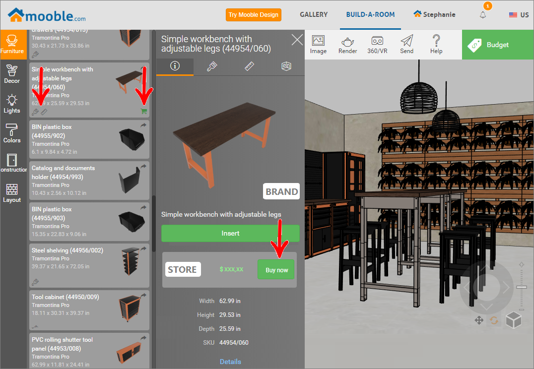Click share arrow on Tool cabinet item
The image size is (534, 369).
pyautogui.click(x=143, y=296)
